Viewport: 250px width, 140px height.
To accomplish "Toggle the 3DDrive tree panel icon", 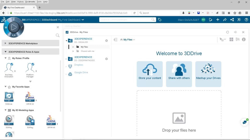I will point(116,39).
